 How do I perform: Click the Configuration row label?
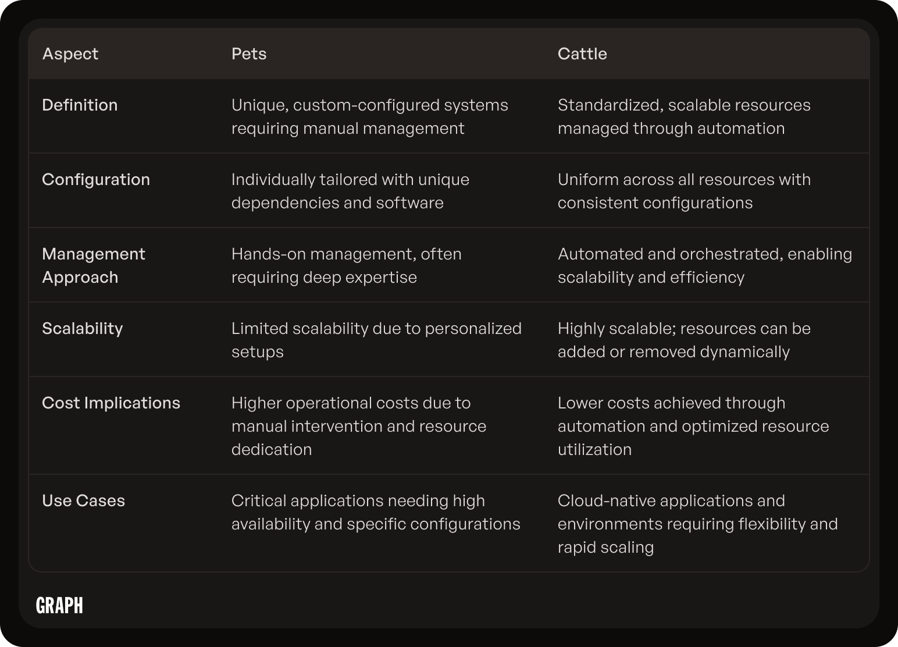click(96, 179)
